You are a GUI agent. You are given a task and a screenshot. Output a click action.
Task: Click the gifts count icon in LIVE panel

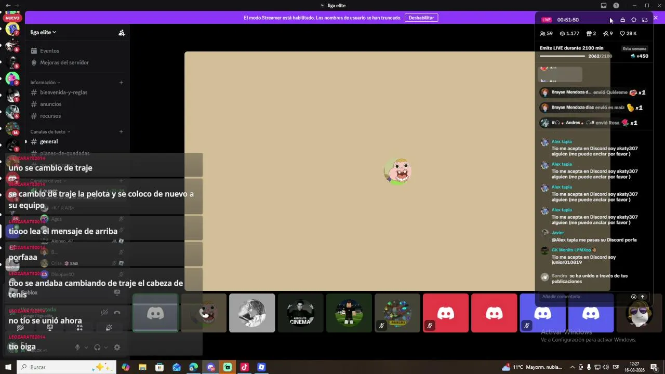click(591, 33)
